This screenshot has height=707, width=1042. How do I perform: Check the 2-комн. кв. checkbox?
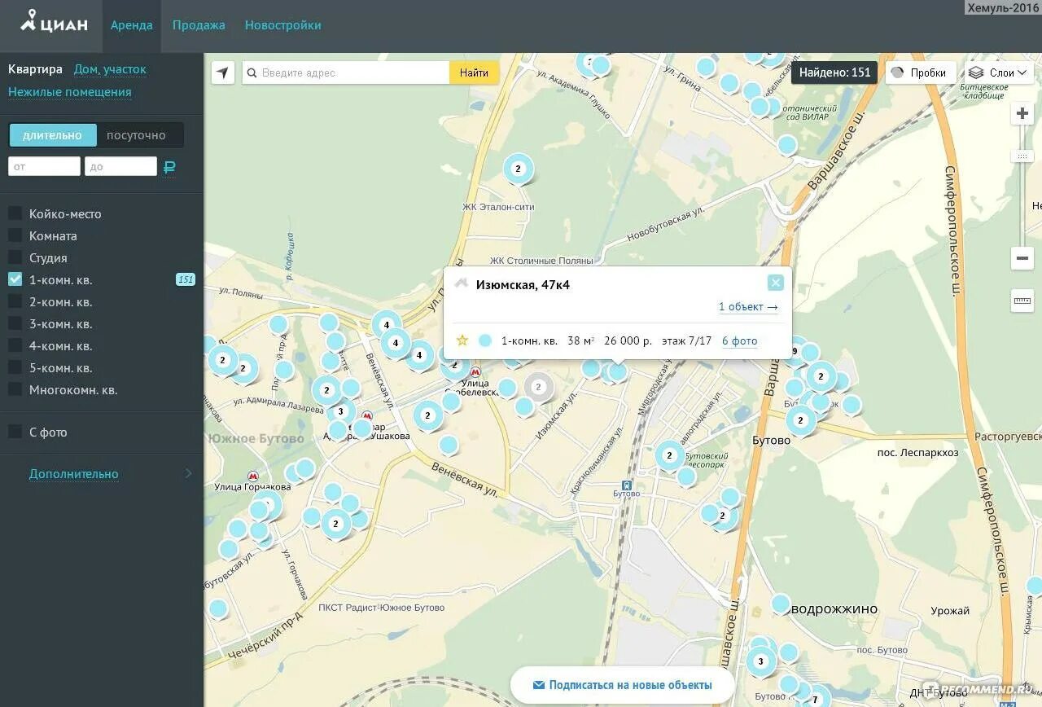[x=15, y=301]
